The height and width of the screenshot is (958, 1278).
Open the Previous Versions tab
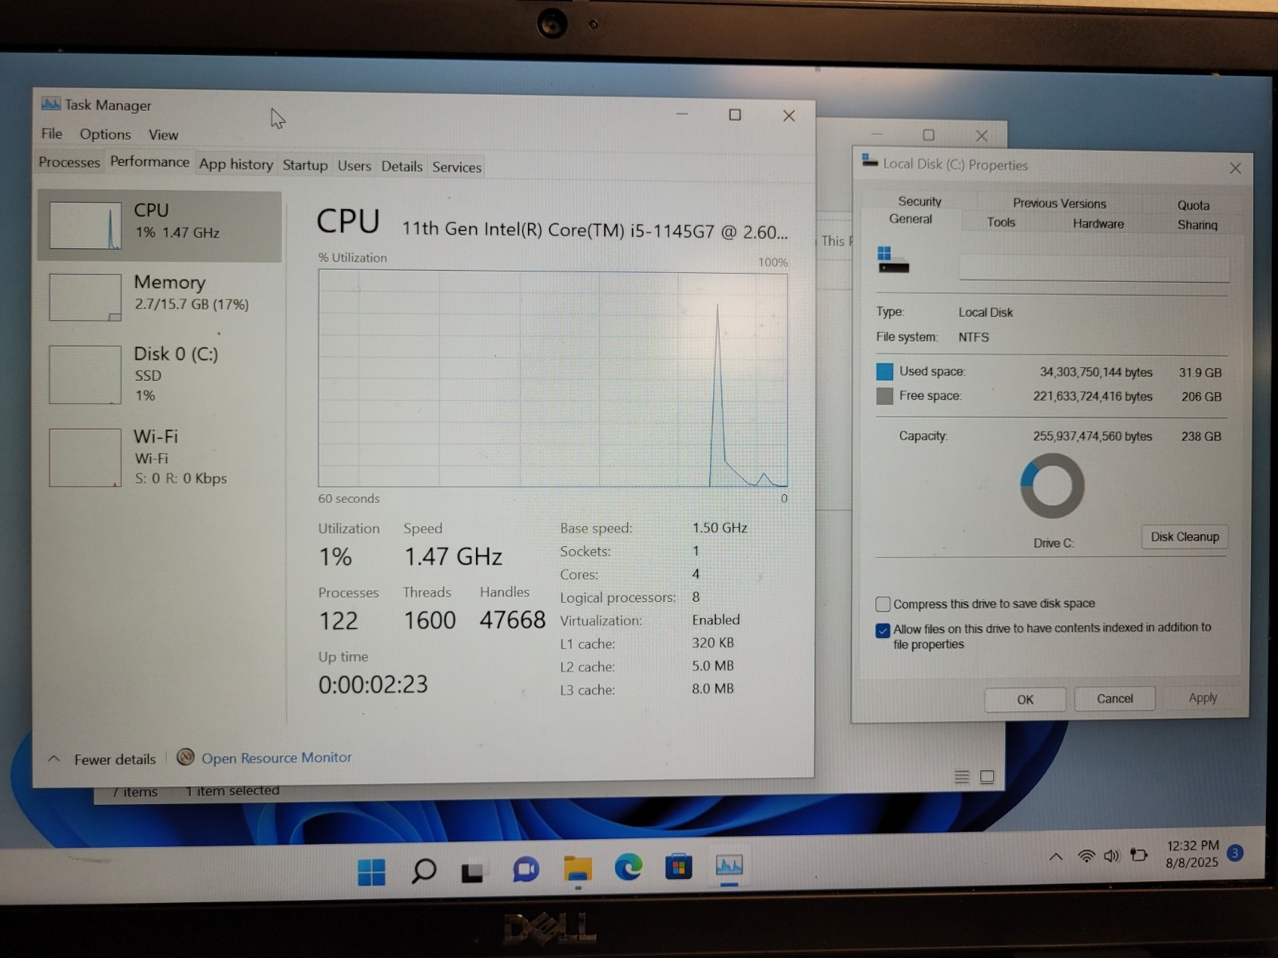(1059, 204)
